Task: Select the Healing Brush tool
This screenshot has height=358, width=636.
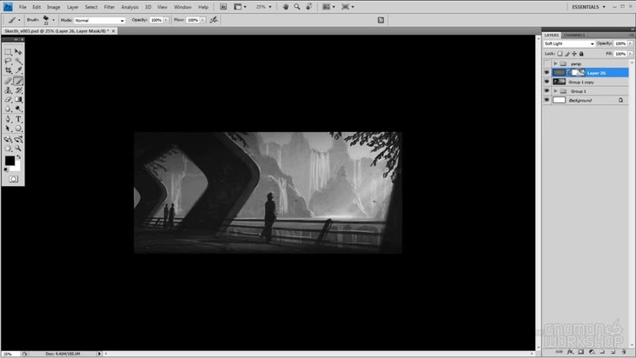Action: (x=8, y=81)
